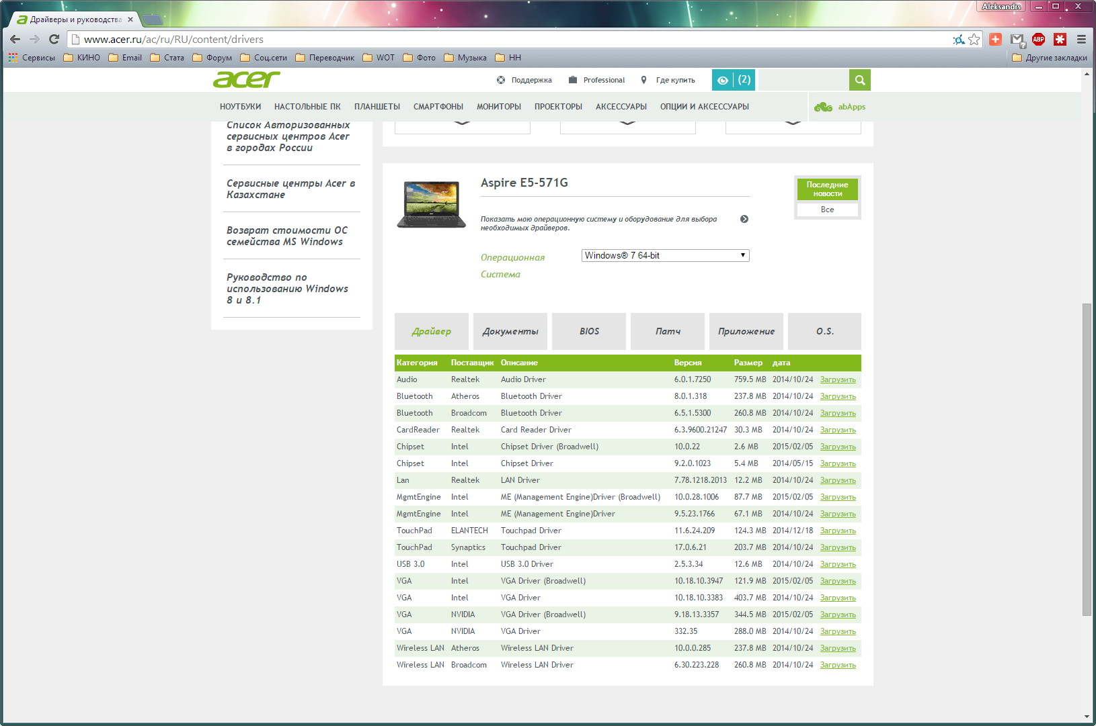
Task: Click Professional link in header
Action: pyautogui.click(x=597, y=80)
